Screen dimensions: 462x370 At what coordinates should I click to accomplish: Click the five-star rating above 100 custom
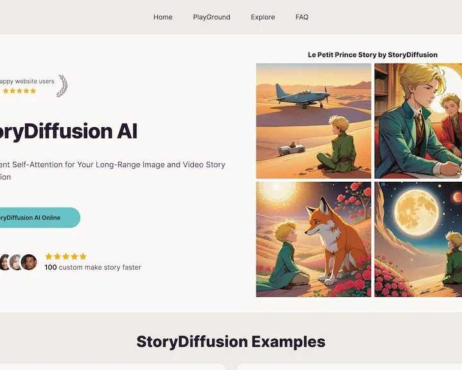click(x=65, y=256)
